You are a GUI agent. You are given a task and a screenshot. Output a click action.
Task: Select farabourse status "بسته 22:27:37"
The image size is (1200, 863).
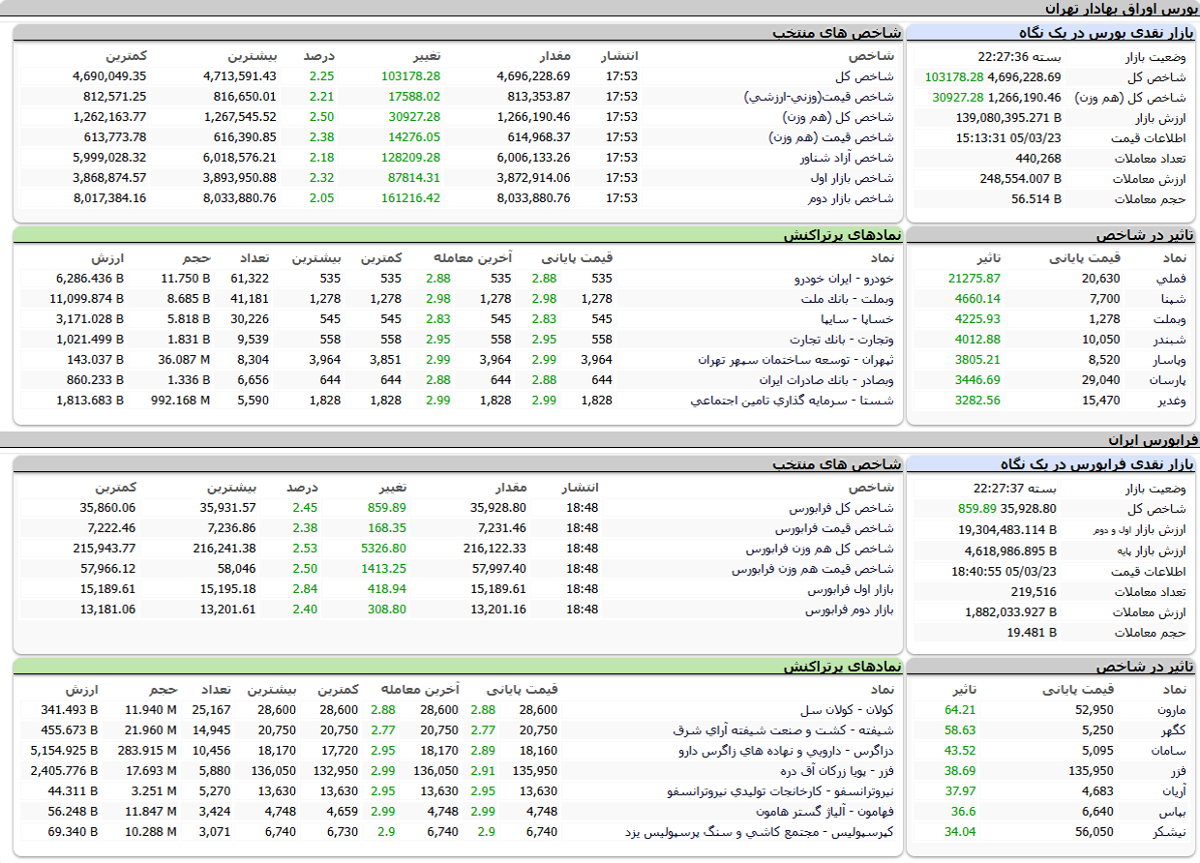coord(1014,488)
